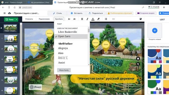The width and height of the screenshot is (169, 95).
Task: Click the More fonts button
Action: click(64, 70)
